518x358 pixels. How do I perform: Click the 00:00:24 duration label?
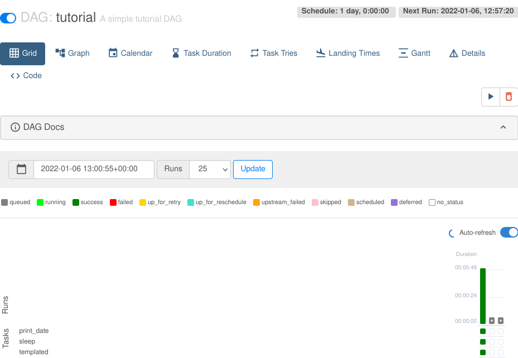[466, 295]
